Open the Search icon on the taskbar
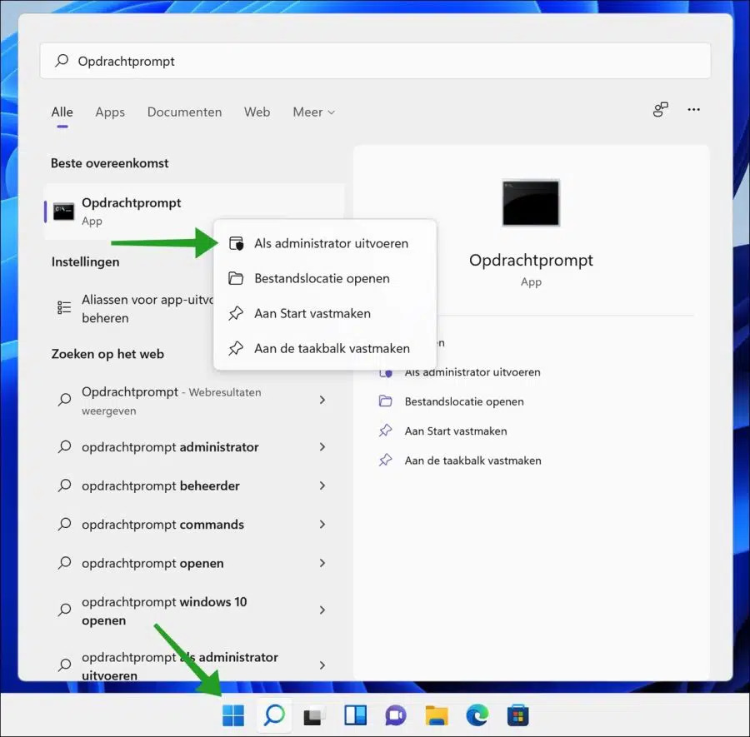750x737 pixels. [x=274, y=715]
